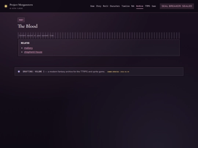Screen dimensions: 198x148
Task: Open the Characters page
Action: point(115,6)
